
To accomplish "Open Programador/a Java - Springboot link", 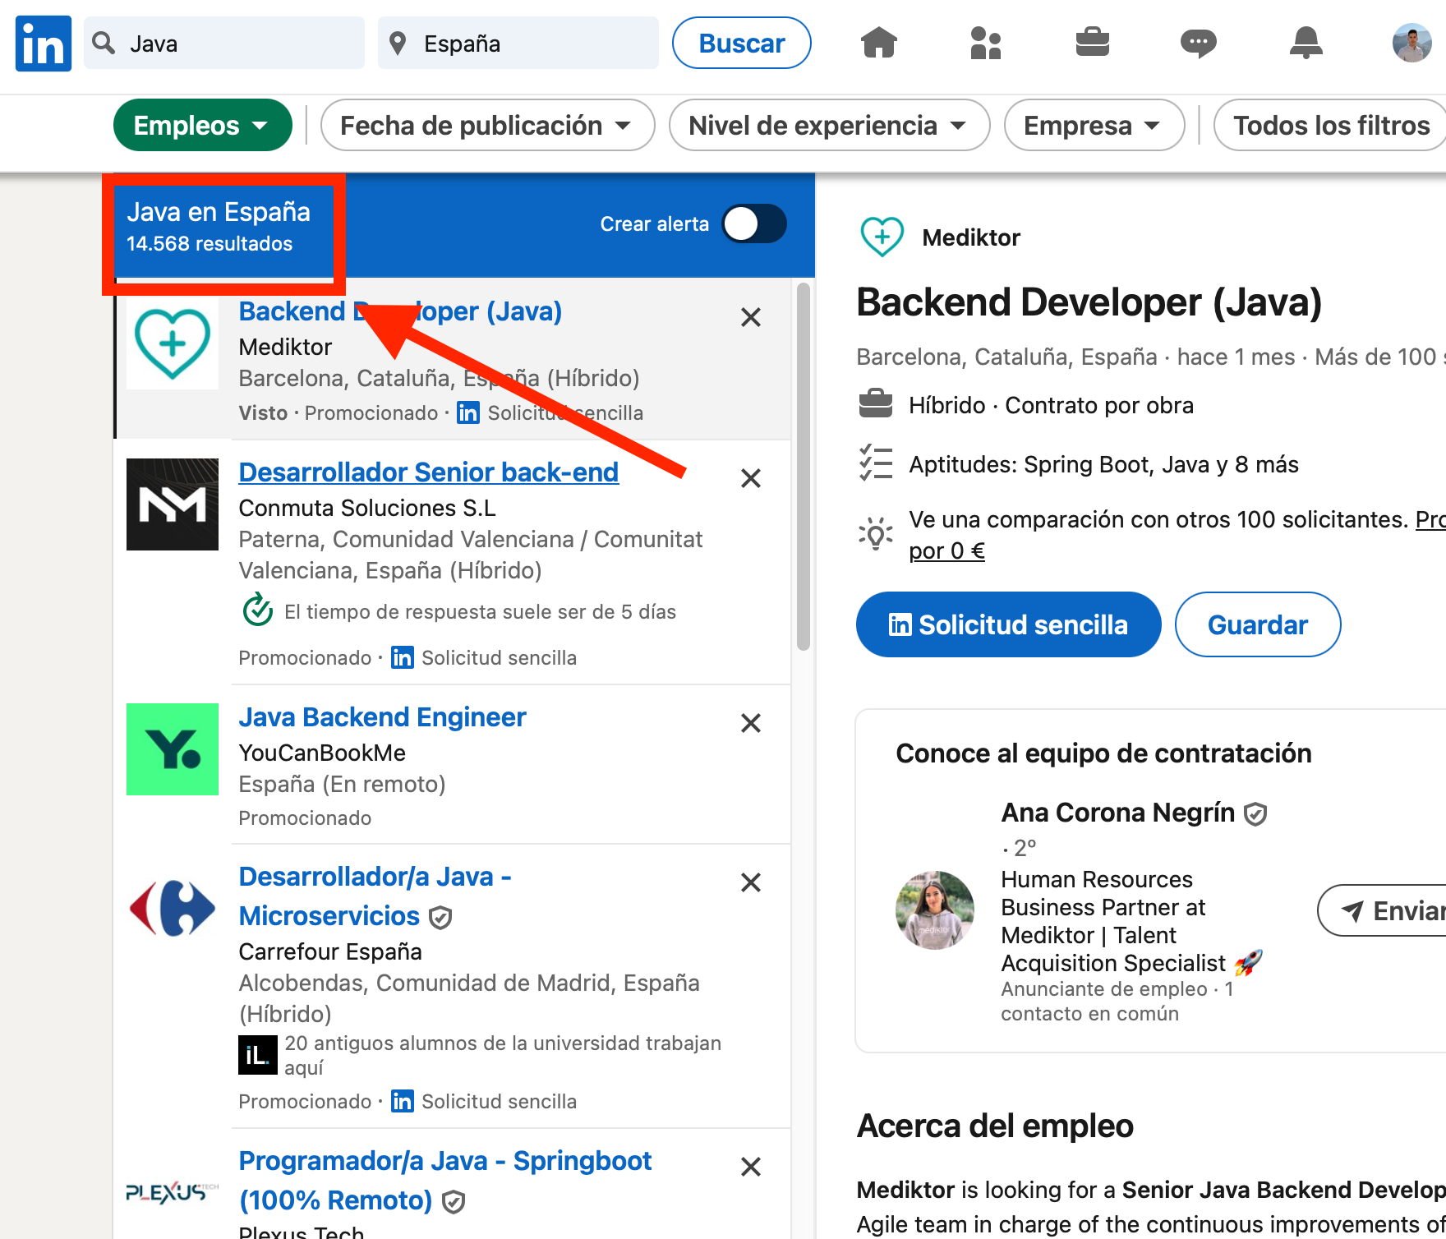I will click(x=444, y=1181).
